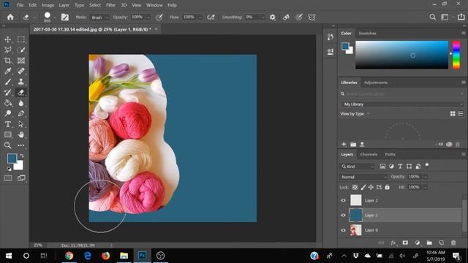Select the Crop tool

[8, 61]
